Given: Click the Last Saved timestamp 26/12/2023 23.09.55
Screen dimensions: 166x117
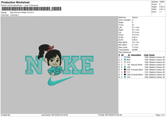Looking at the screenshot, I should [x=59, y=115].
